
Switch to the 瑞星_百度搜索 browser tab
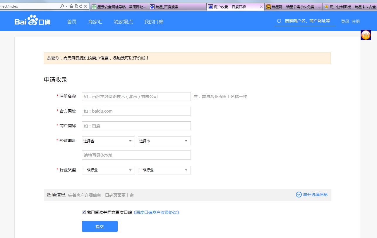click(x=177, y=7)
